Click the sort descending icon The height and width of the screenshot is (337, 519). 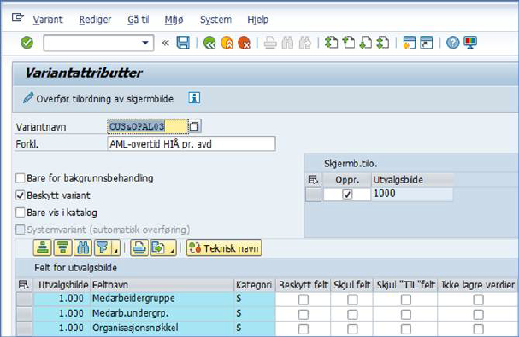click(63, 247)
